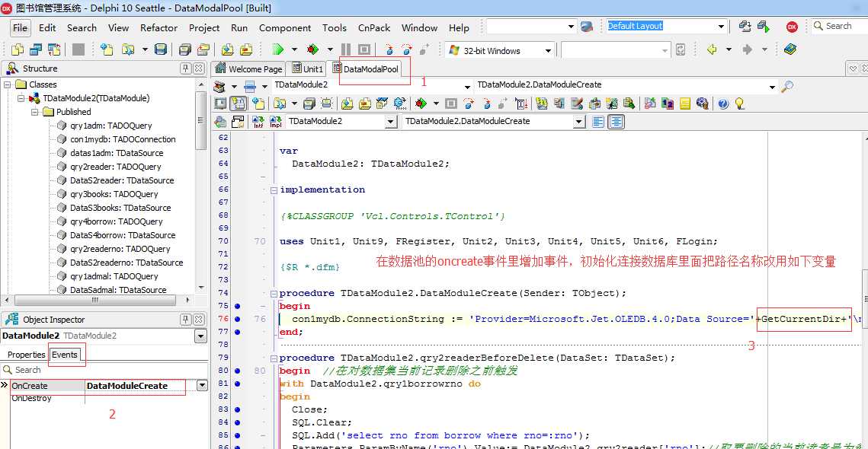Click the Open project folder icon
868x449 pixels.
point(129,49)
